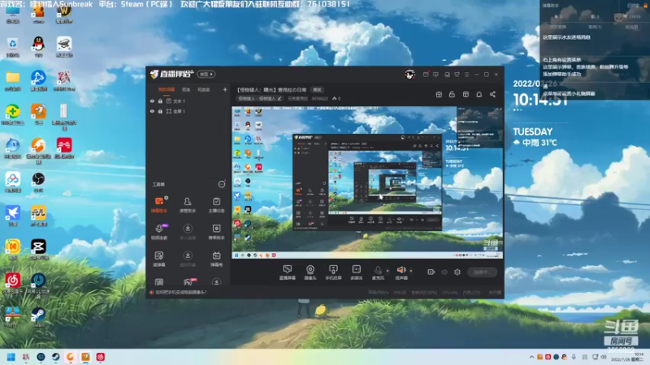Open the mode pill dropdown beside the app logo

(206, 75)
